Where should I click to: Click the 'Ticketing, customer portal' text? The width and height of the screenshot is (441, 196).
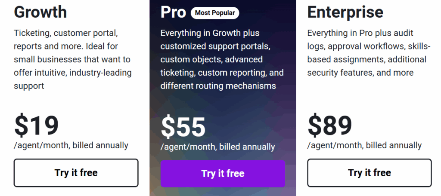tap(66, 33)
